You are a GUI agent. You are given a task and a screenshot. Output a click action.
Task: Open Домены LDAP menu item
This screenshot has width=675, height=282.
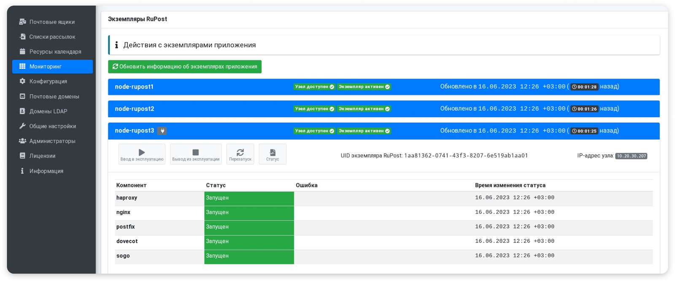tap(48, 111)
